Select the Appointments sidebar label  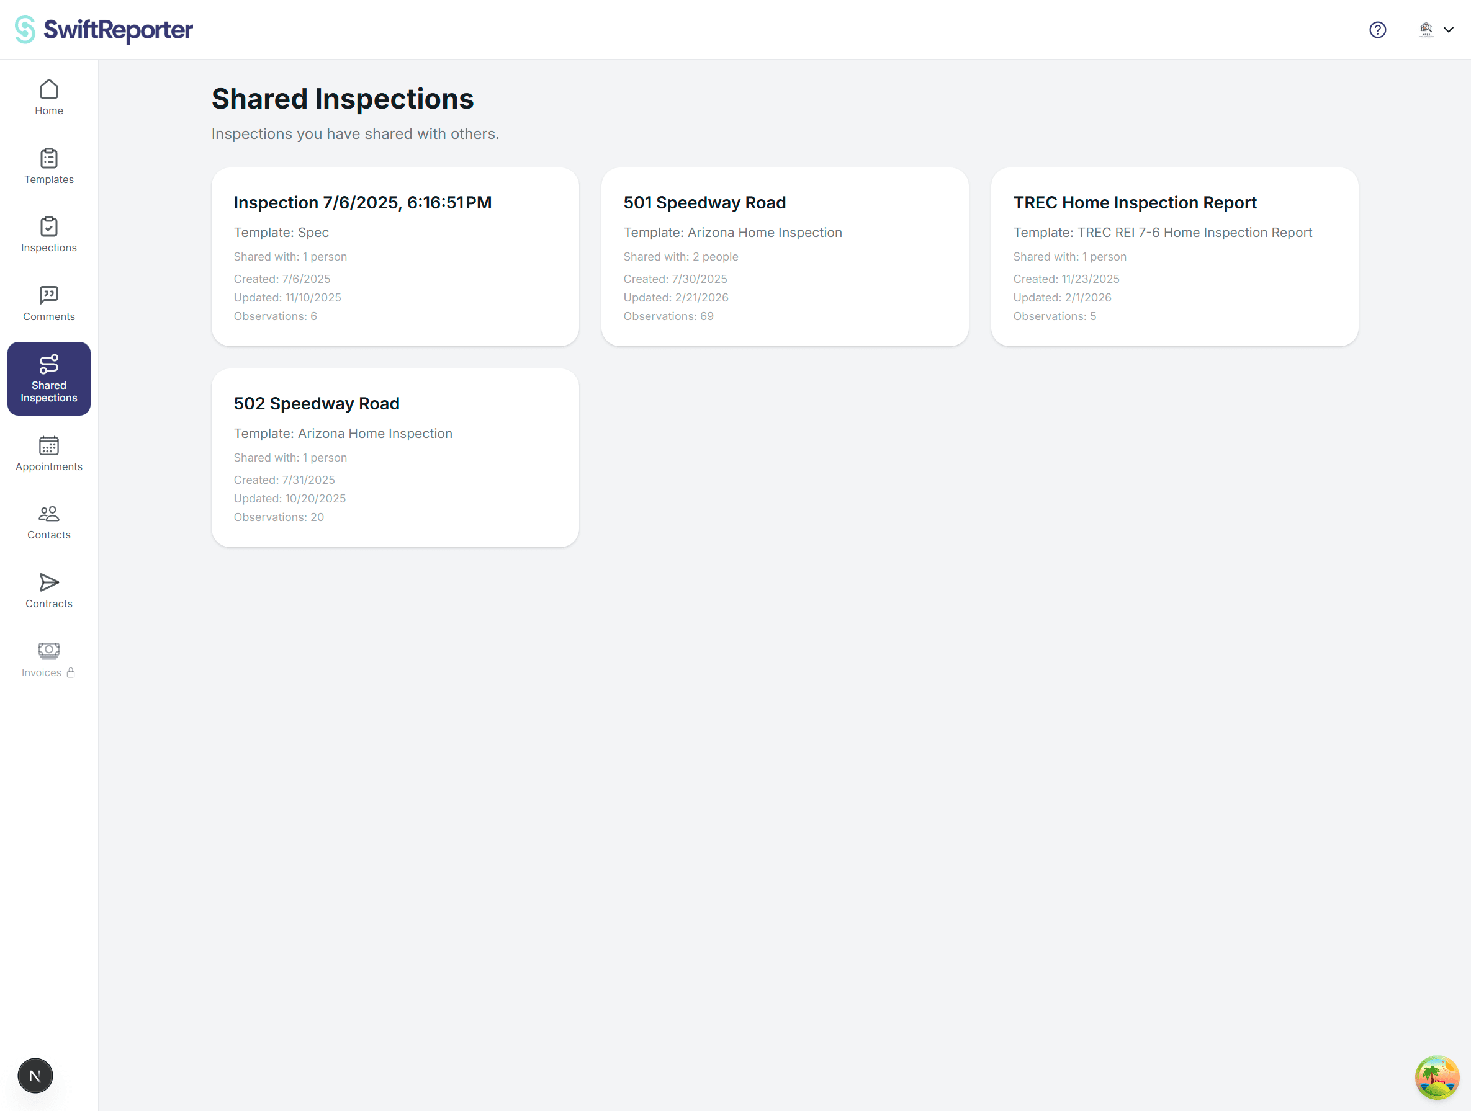coord(49,466)
